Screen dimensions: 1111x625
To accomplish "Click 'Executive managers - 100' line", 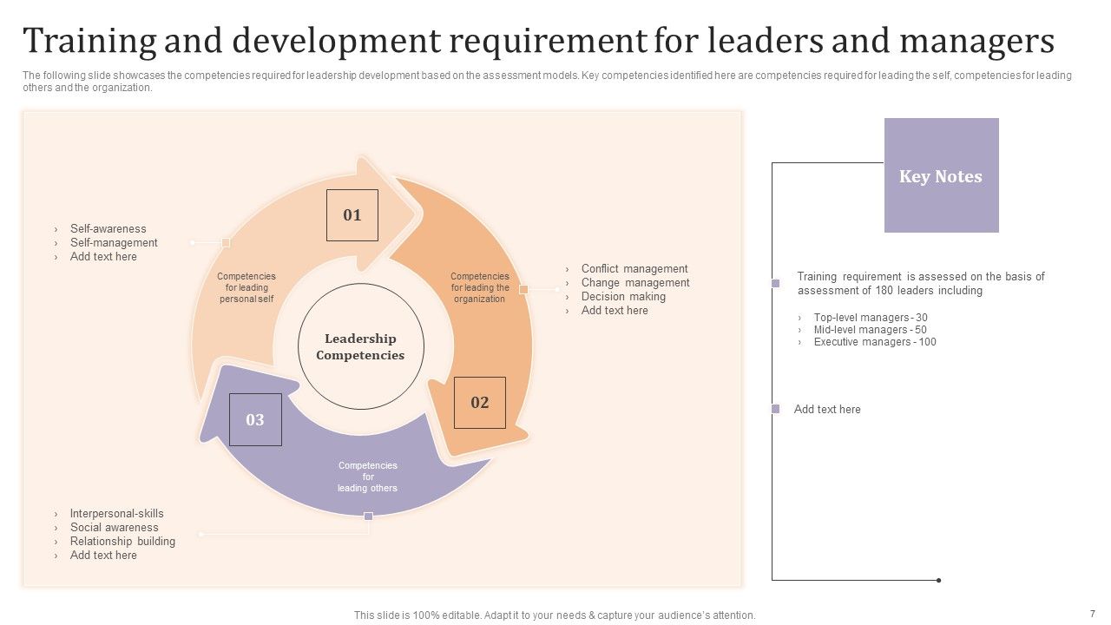I will coord(875,342).
